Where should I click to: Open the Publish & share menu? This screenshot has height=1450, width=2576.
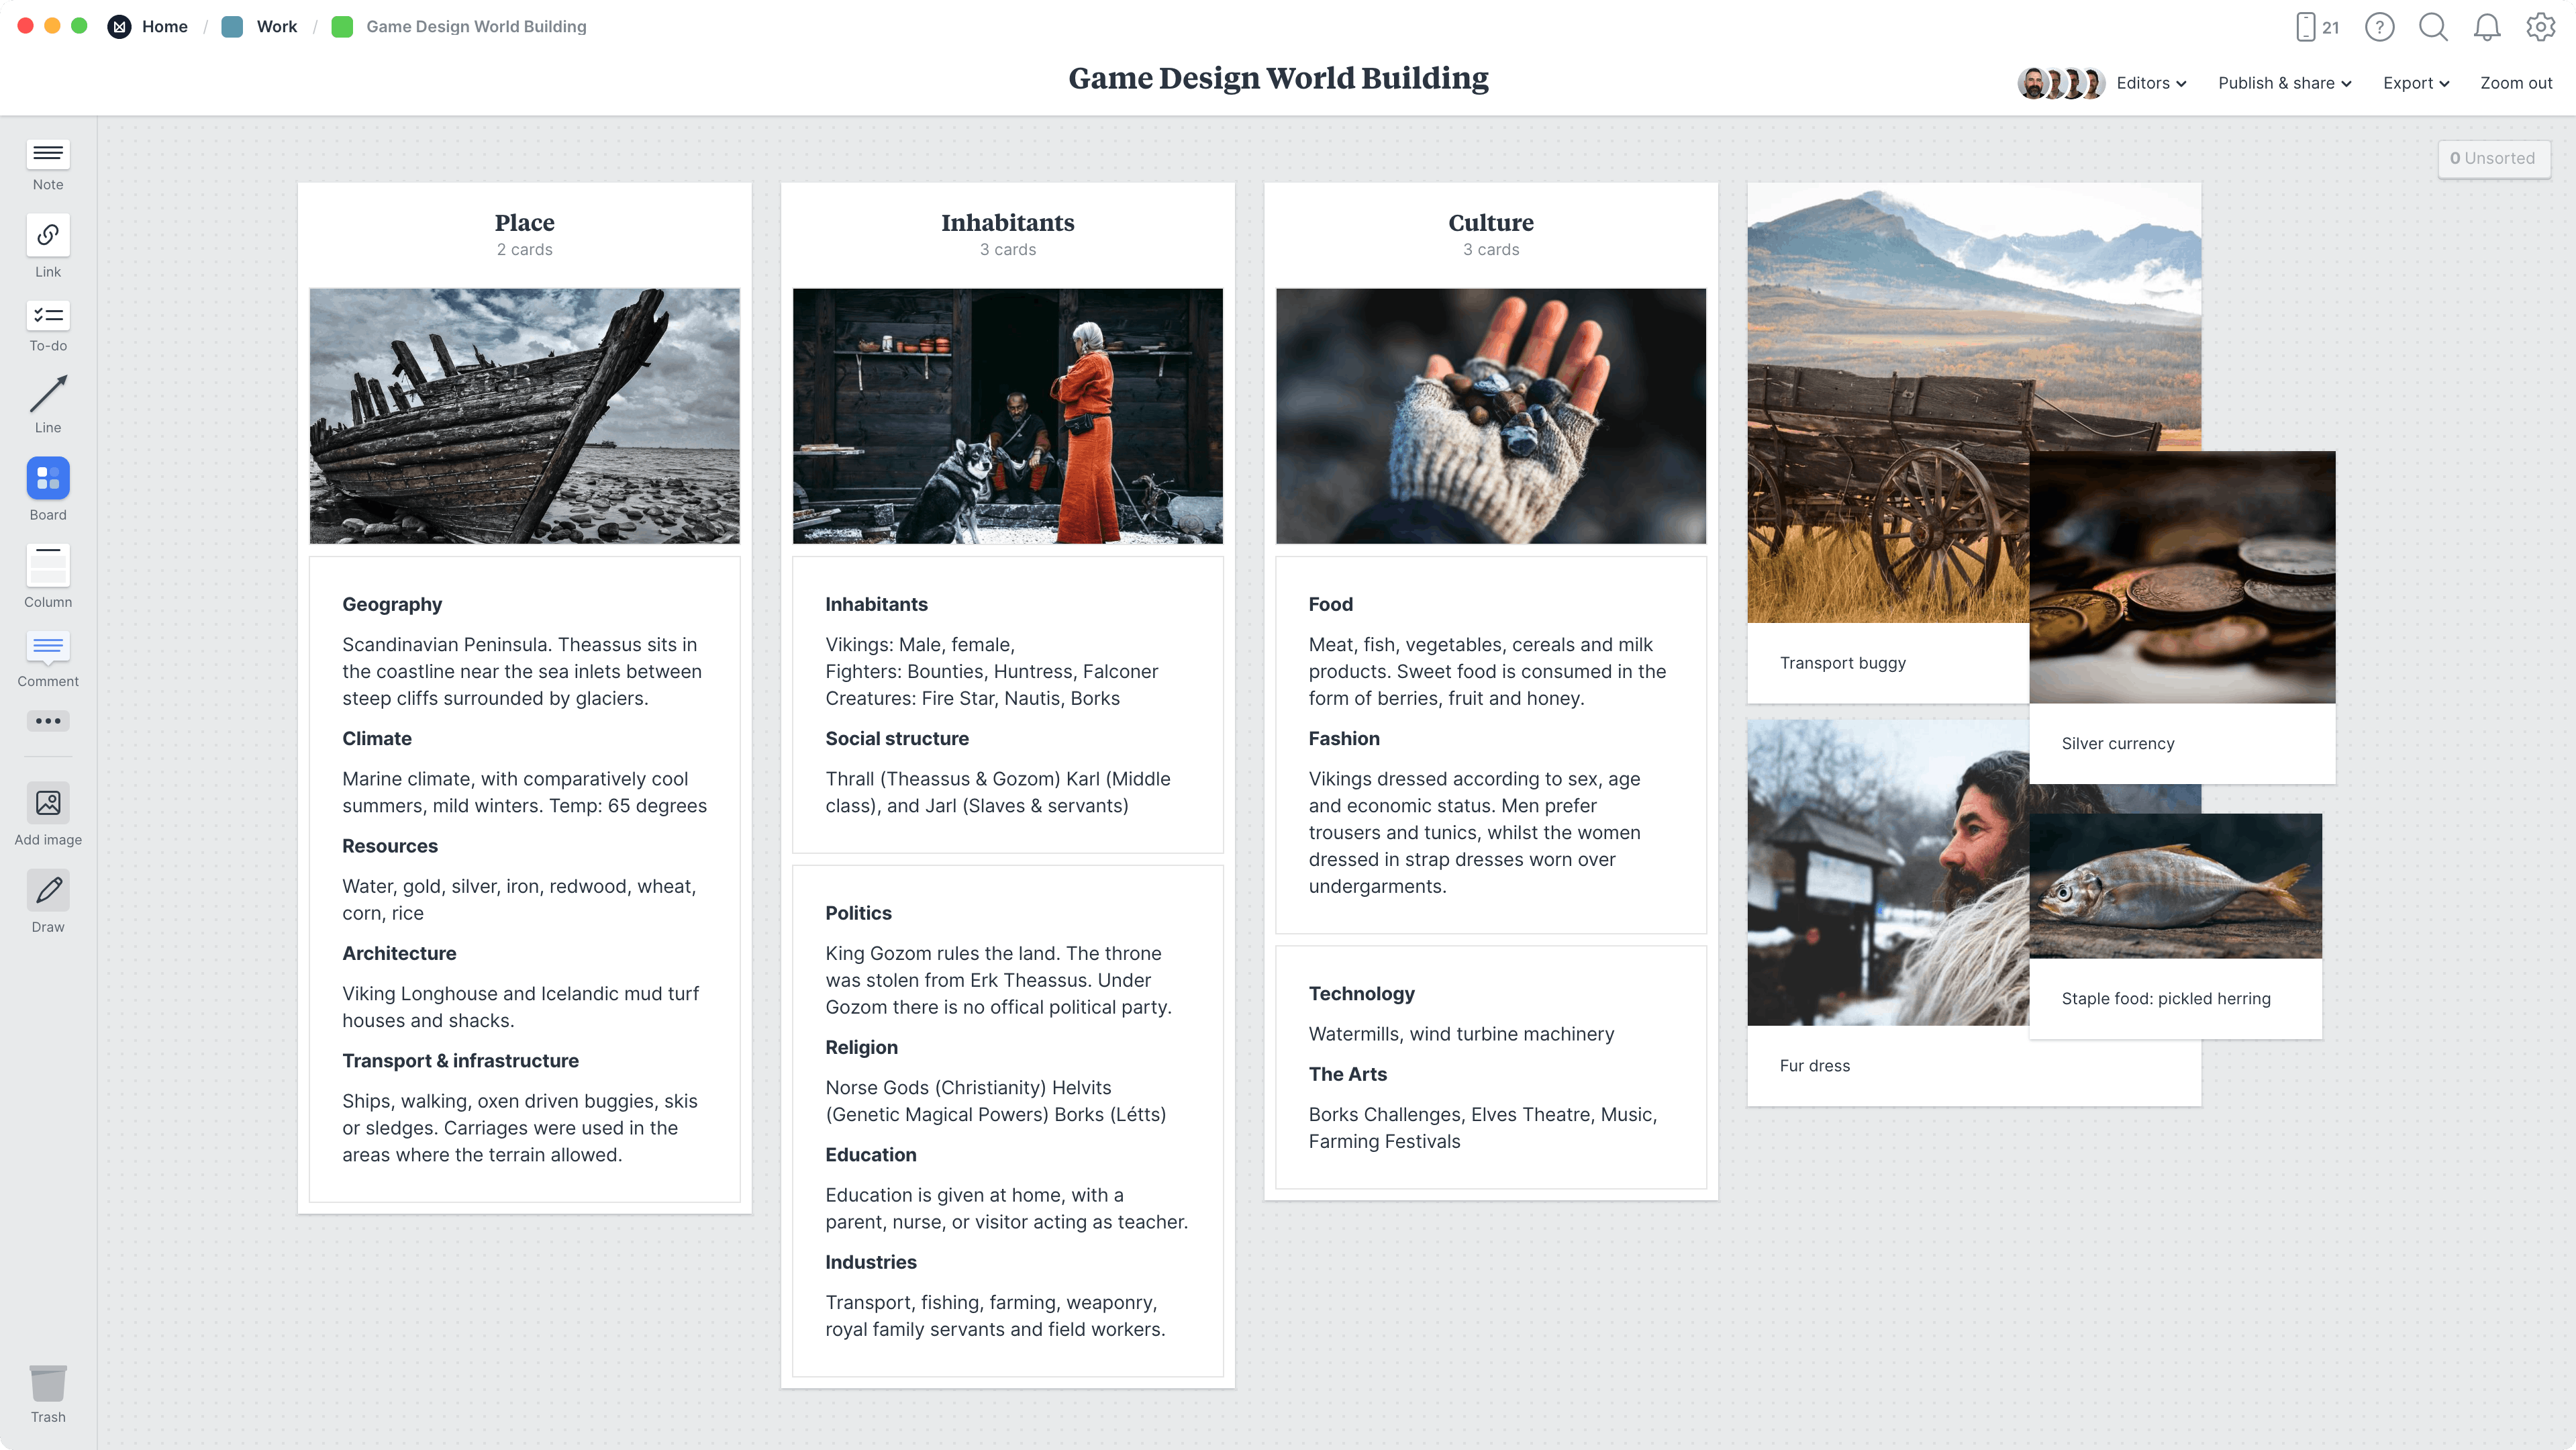(2283, 83)
